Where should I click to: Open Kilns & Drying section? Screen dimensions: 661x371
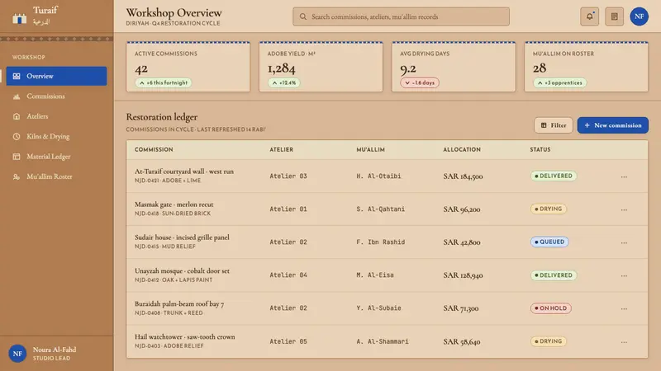point(56,136)
